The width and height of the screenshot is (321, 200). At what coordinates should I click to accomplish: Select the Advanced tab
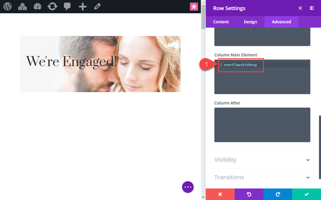click(281, 22)
